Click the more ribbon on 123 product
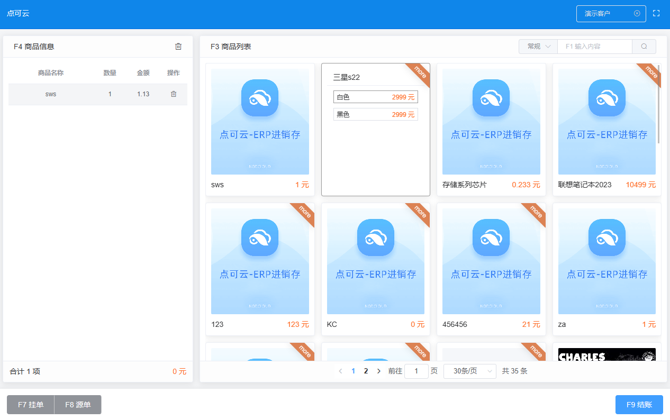The image size is (670, 420). coord(304,212)
